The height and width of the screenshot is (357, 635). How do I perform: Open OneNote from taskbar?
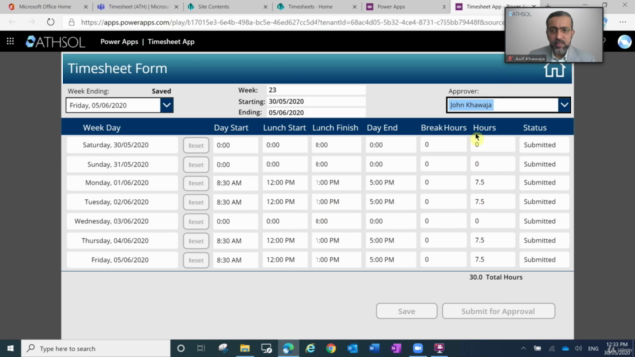coord(396,348)
